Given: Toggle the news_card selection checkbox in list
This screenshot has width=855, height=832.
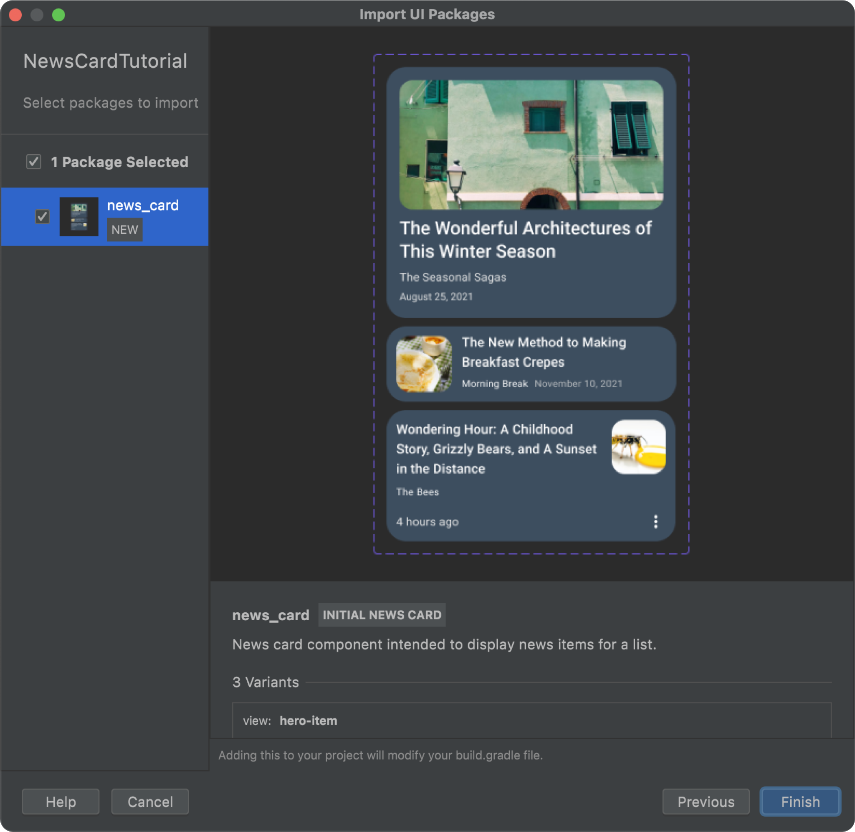Looking at the screenshot, I should coord(41,216).
